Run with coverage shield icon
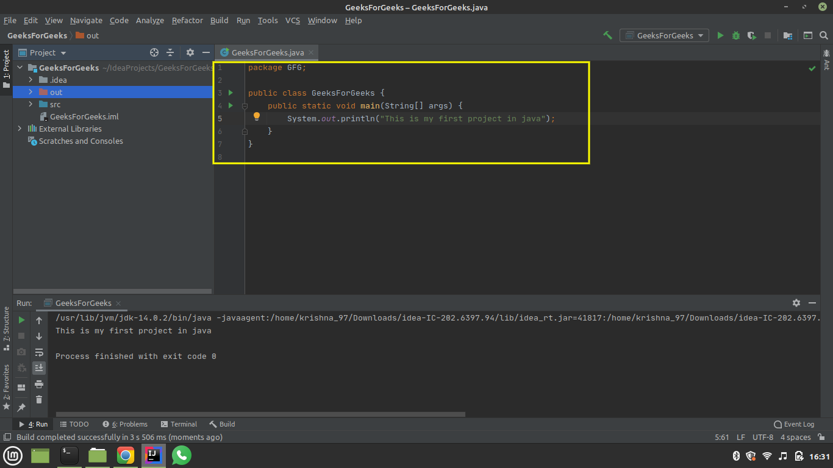 click(752, 35)
